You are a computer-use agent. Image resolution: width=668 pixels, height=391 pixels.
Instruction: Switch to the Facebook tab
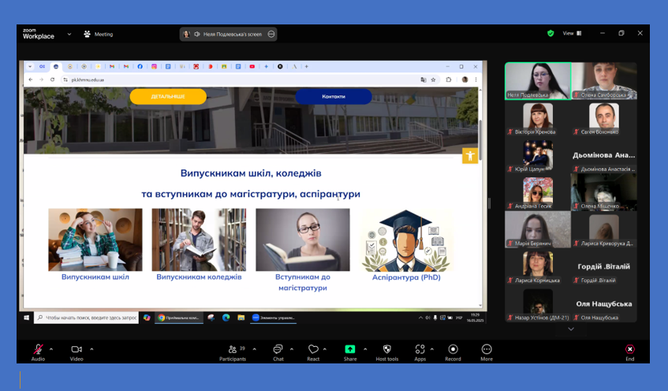(x=140, y=66)
